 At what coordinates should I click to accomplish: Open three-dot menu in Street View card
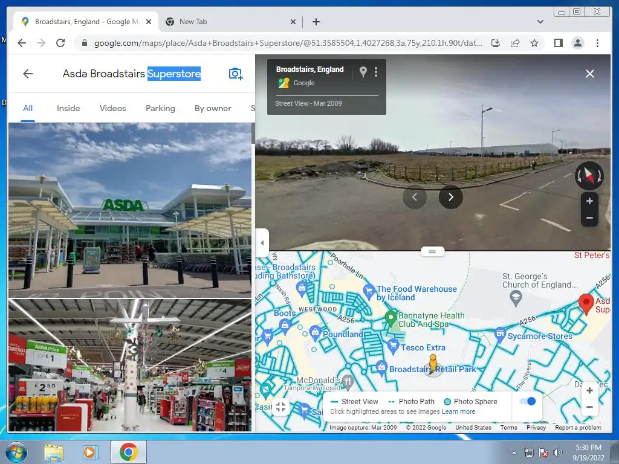376,72
